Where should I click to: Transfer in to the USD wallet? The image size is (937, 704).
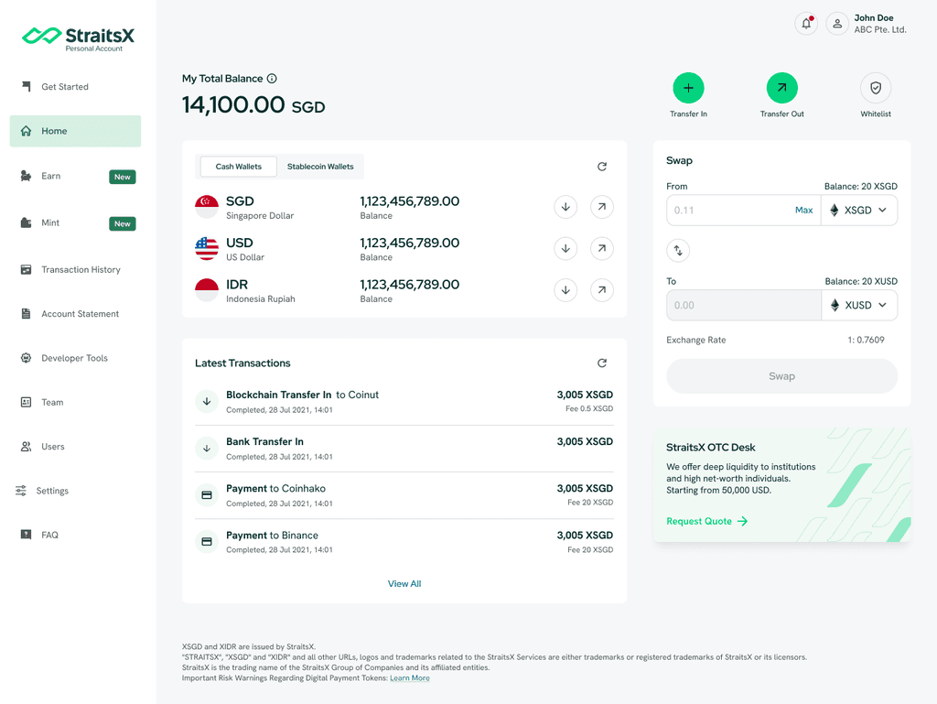click(565, 249)
